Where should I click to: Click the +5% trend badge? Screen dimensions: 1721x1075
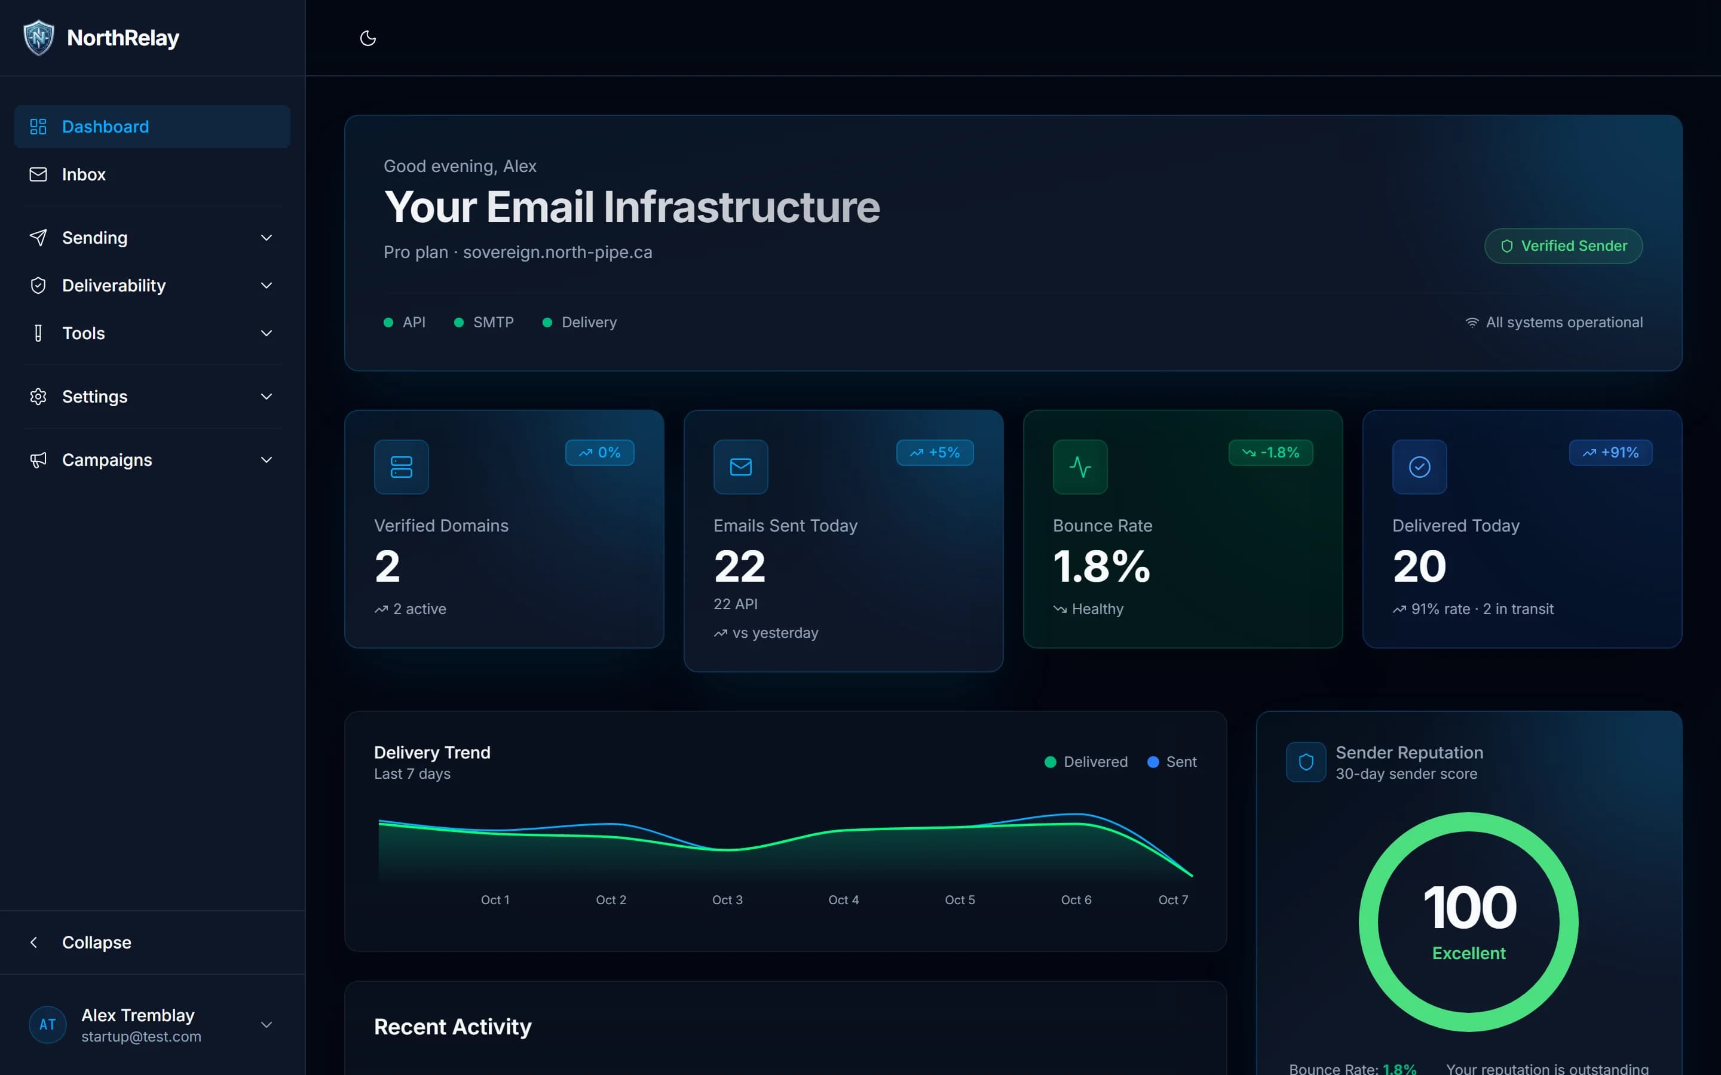pyautogui.click(x=935, y=452)
